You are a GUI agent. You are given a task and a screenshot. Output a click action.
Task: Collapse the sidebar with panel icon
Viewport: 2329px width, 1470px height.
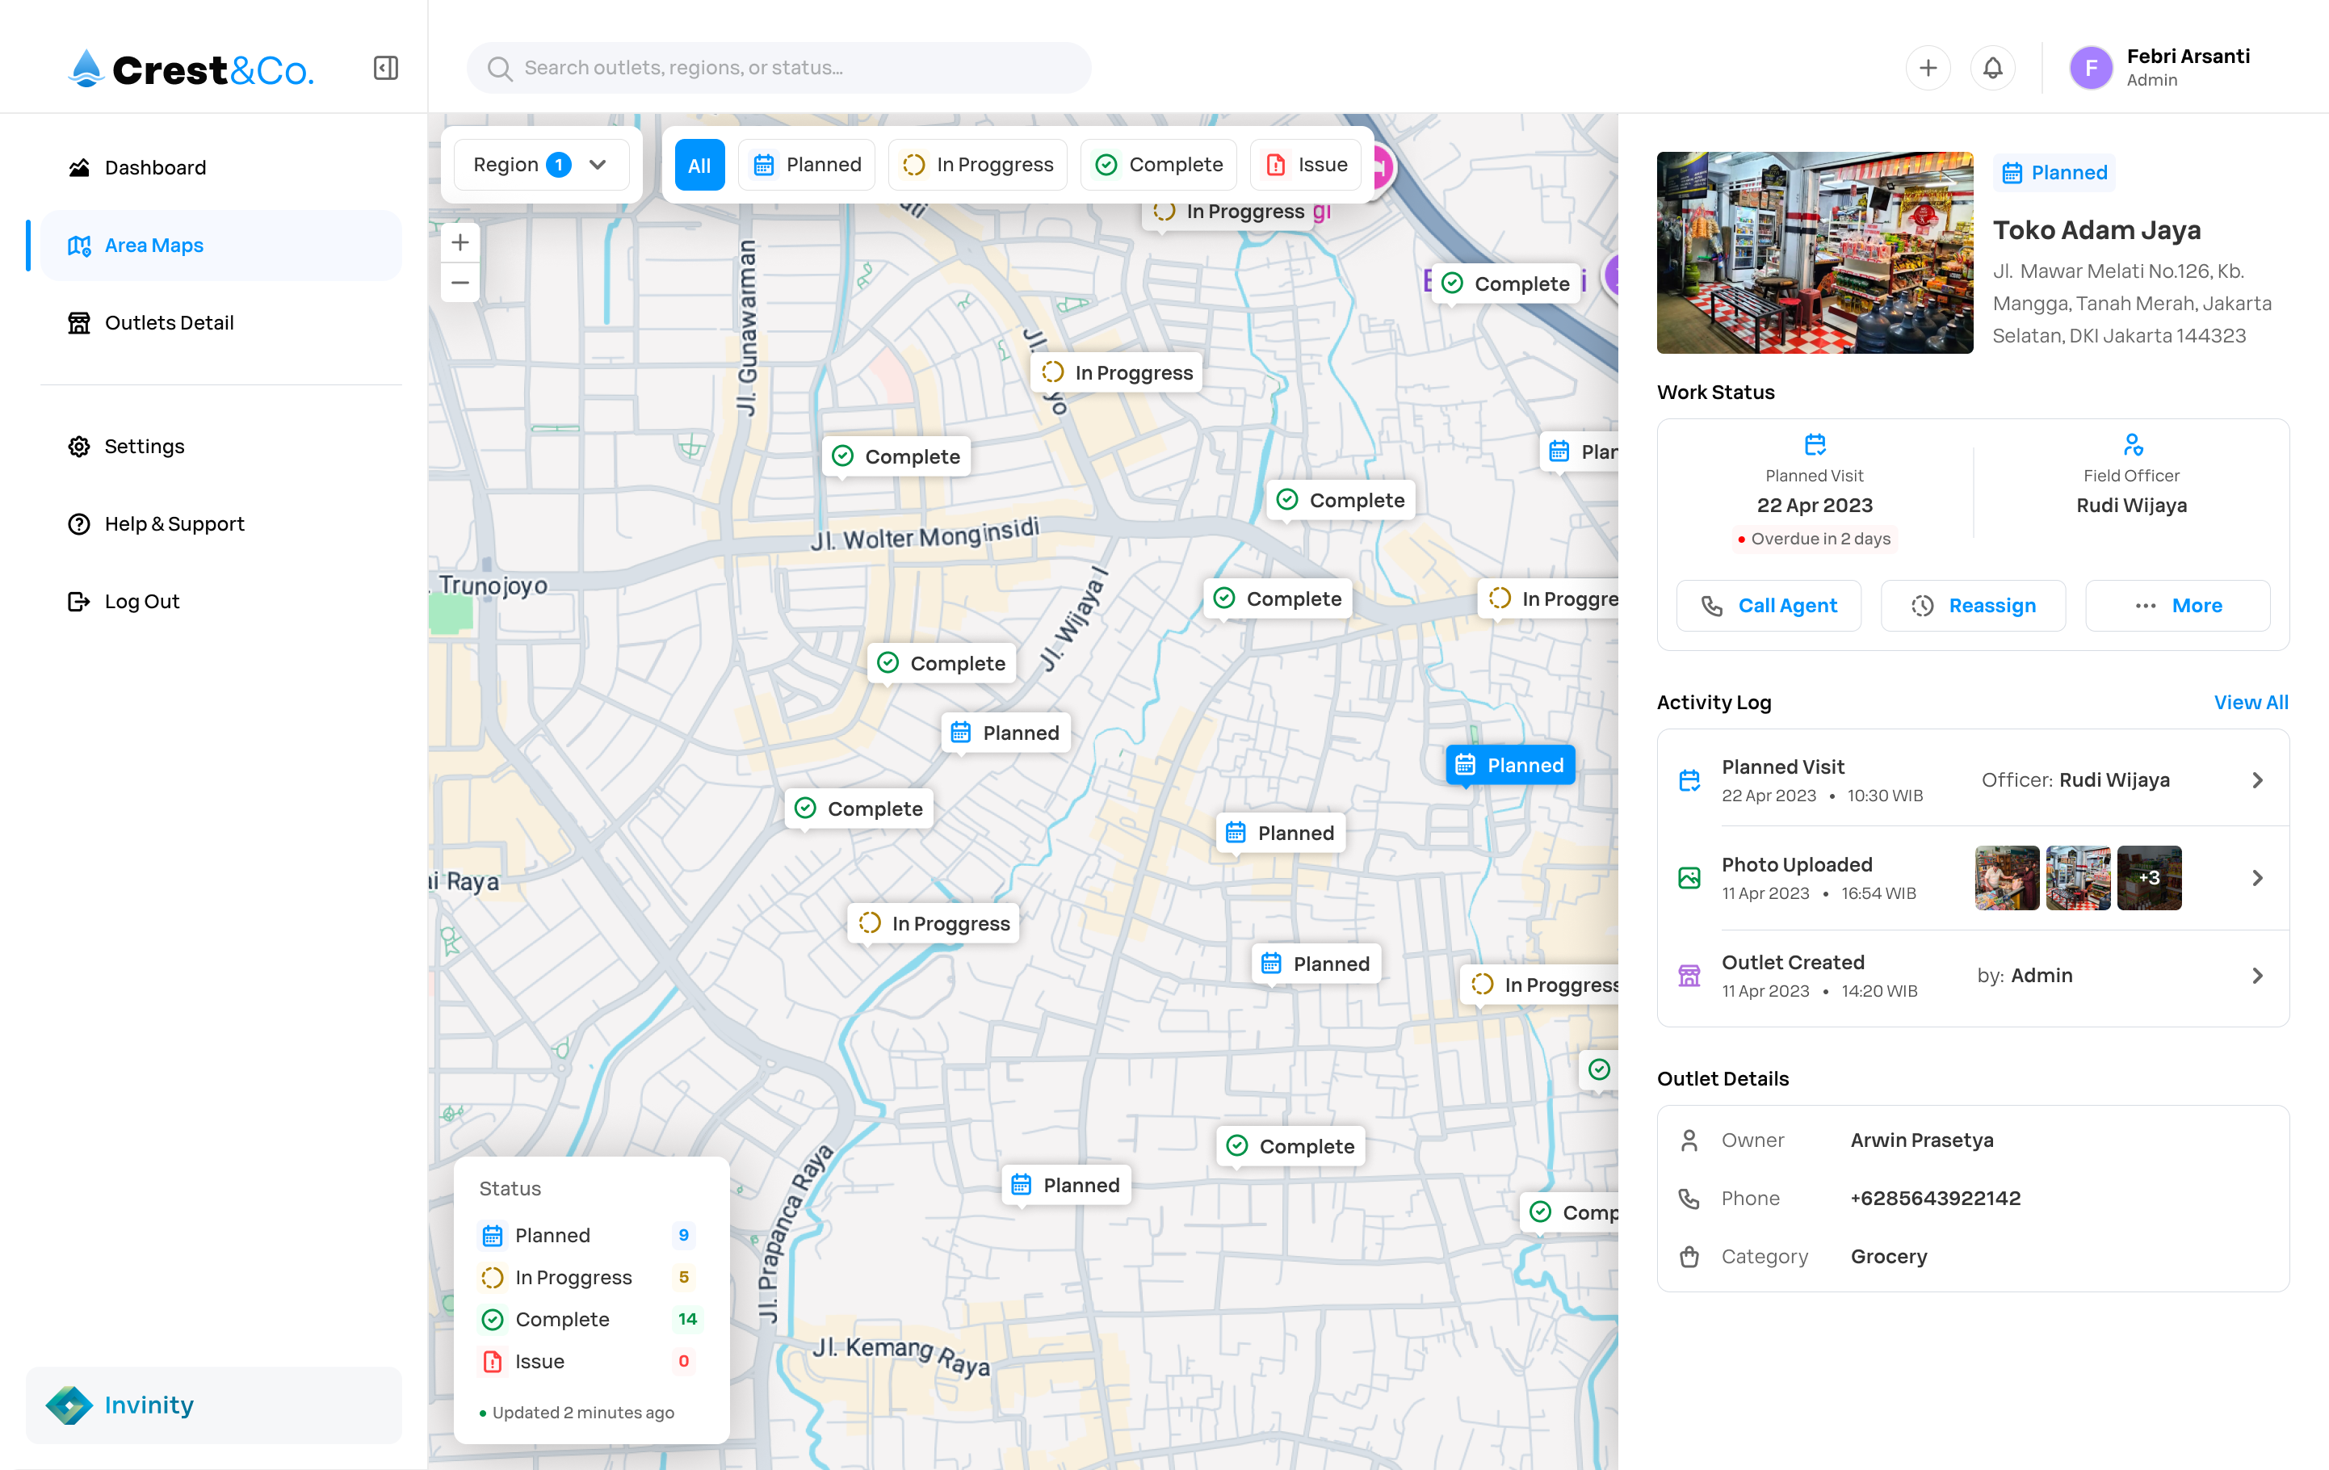(x=386, y=68)
